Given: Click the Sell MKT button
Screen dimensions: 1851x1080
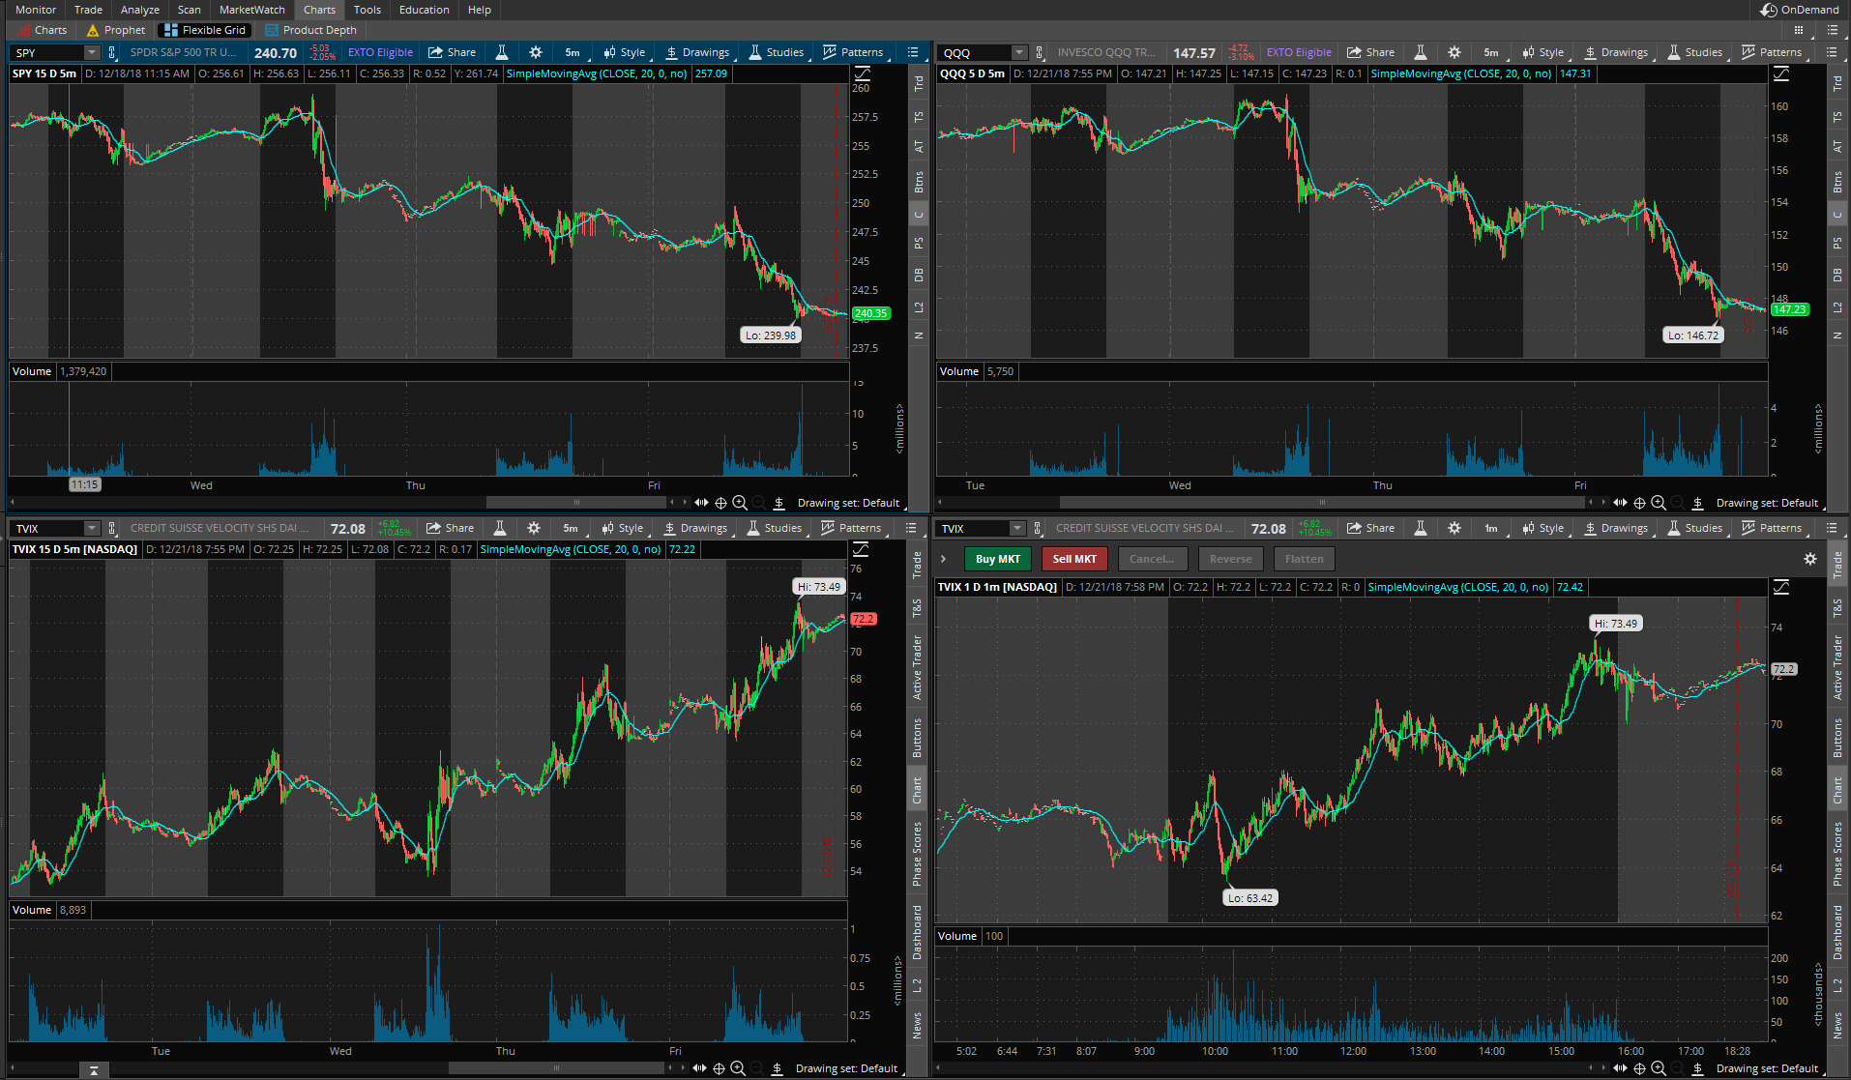Looking at the screenshot, I should click(x=1075, y=559).
